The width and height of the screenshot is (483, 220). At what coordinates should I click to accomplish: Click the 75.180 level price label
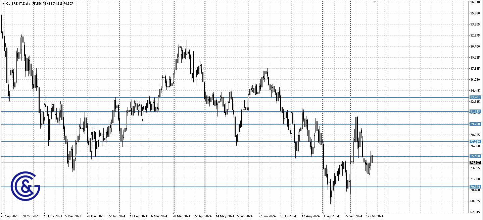click(x=475, y=156)
